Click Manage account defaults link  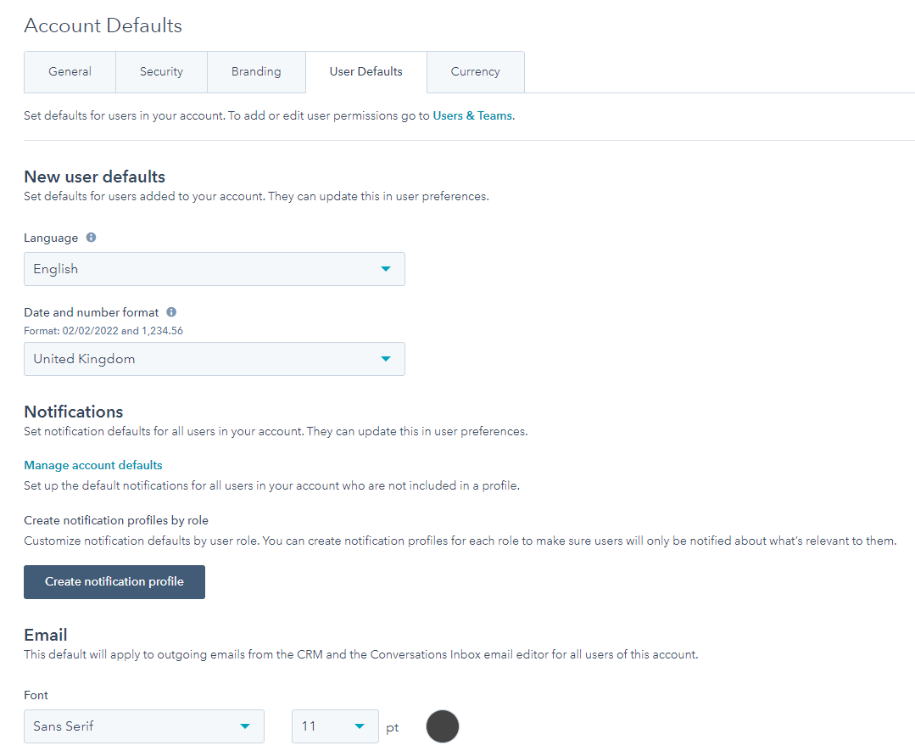pyautogui.click(x=92, y=465)
